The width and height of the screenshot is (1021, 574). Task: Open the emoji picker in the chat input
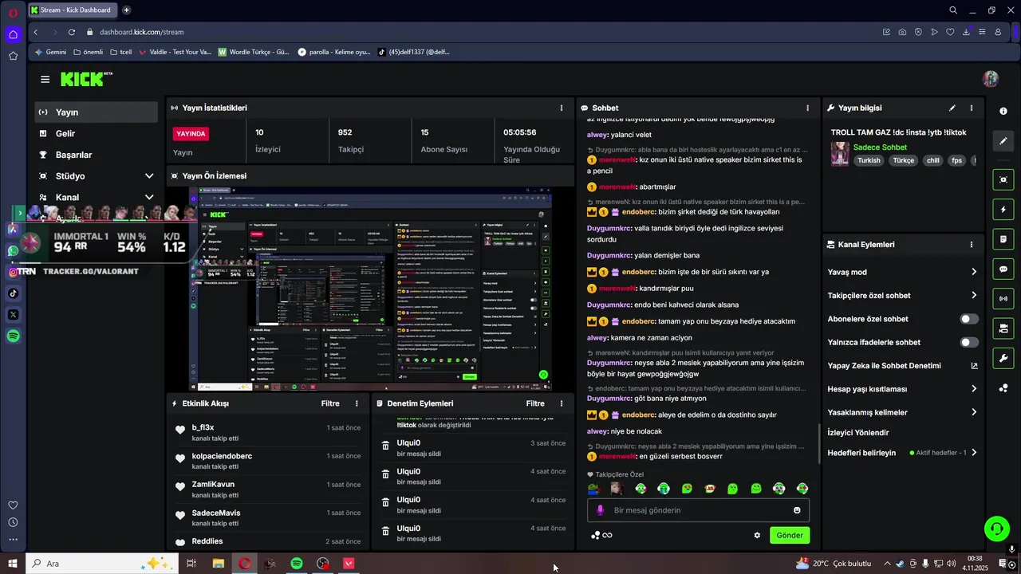[x=797, y=510]
